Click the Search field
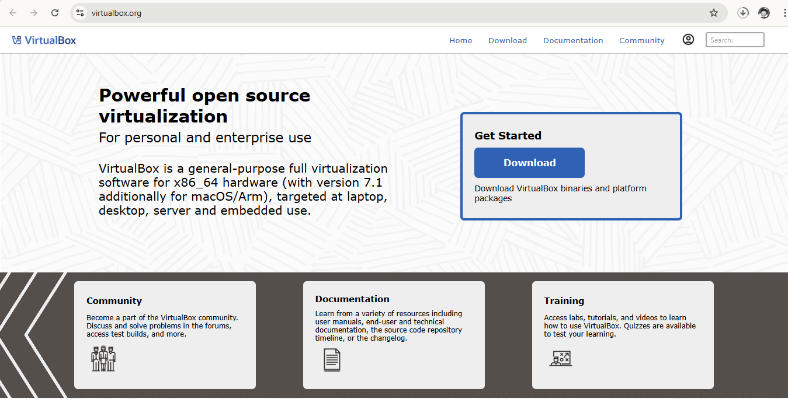 coord(734,39)
